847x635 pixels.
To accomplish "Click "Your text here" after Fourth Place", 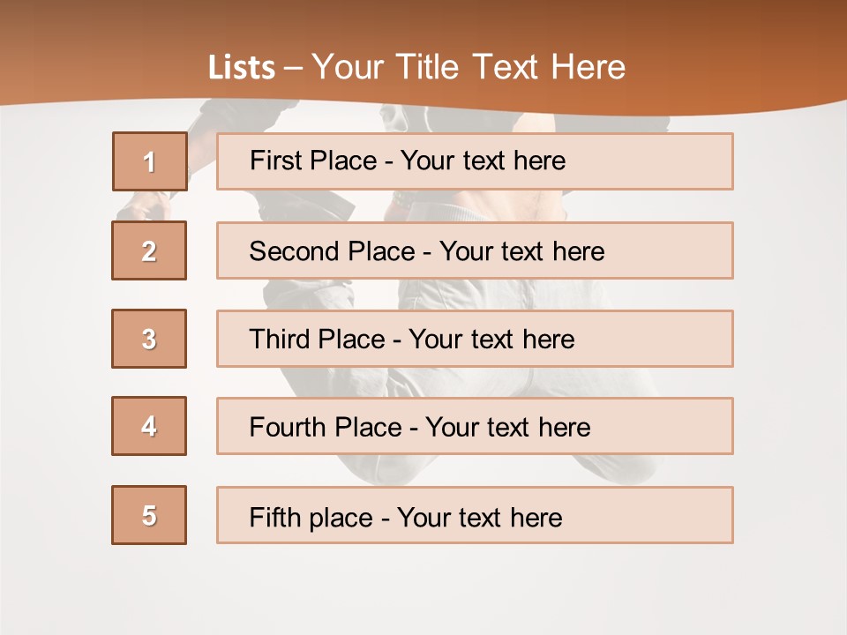I will point(507,428).
